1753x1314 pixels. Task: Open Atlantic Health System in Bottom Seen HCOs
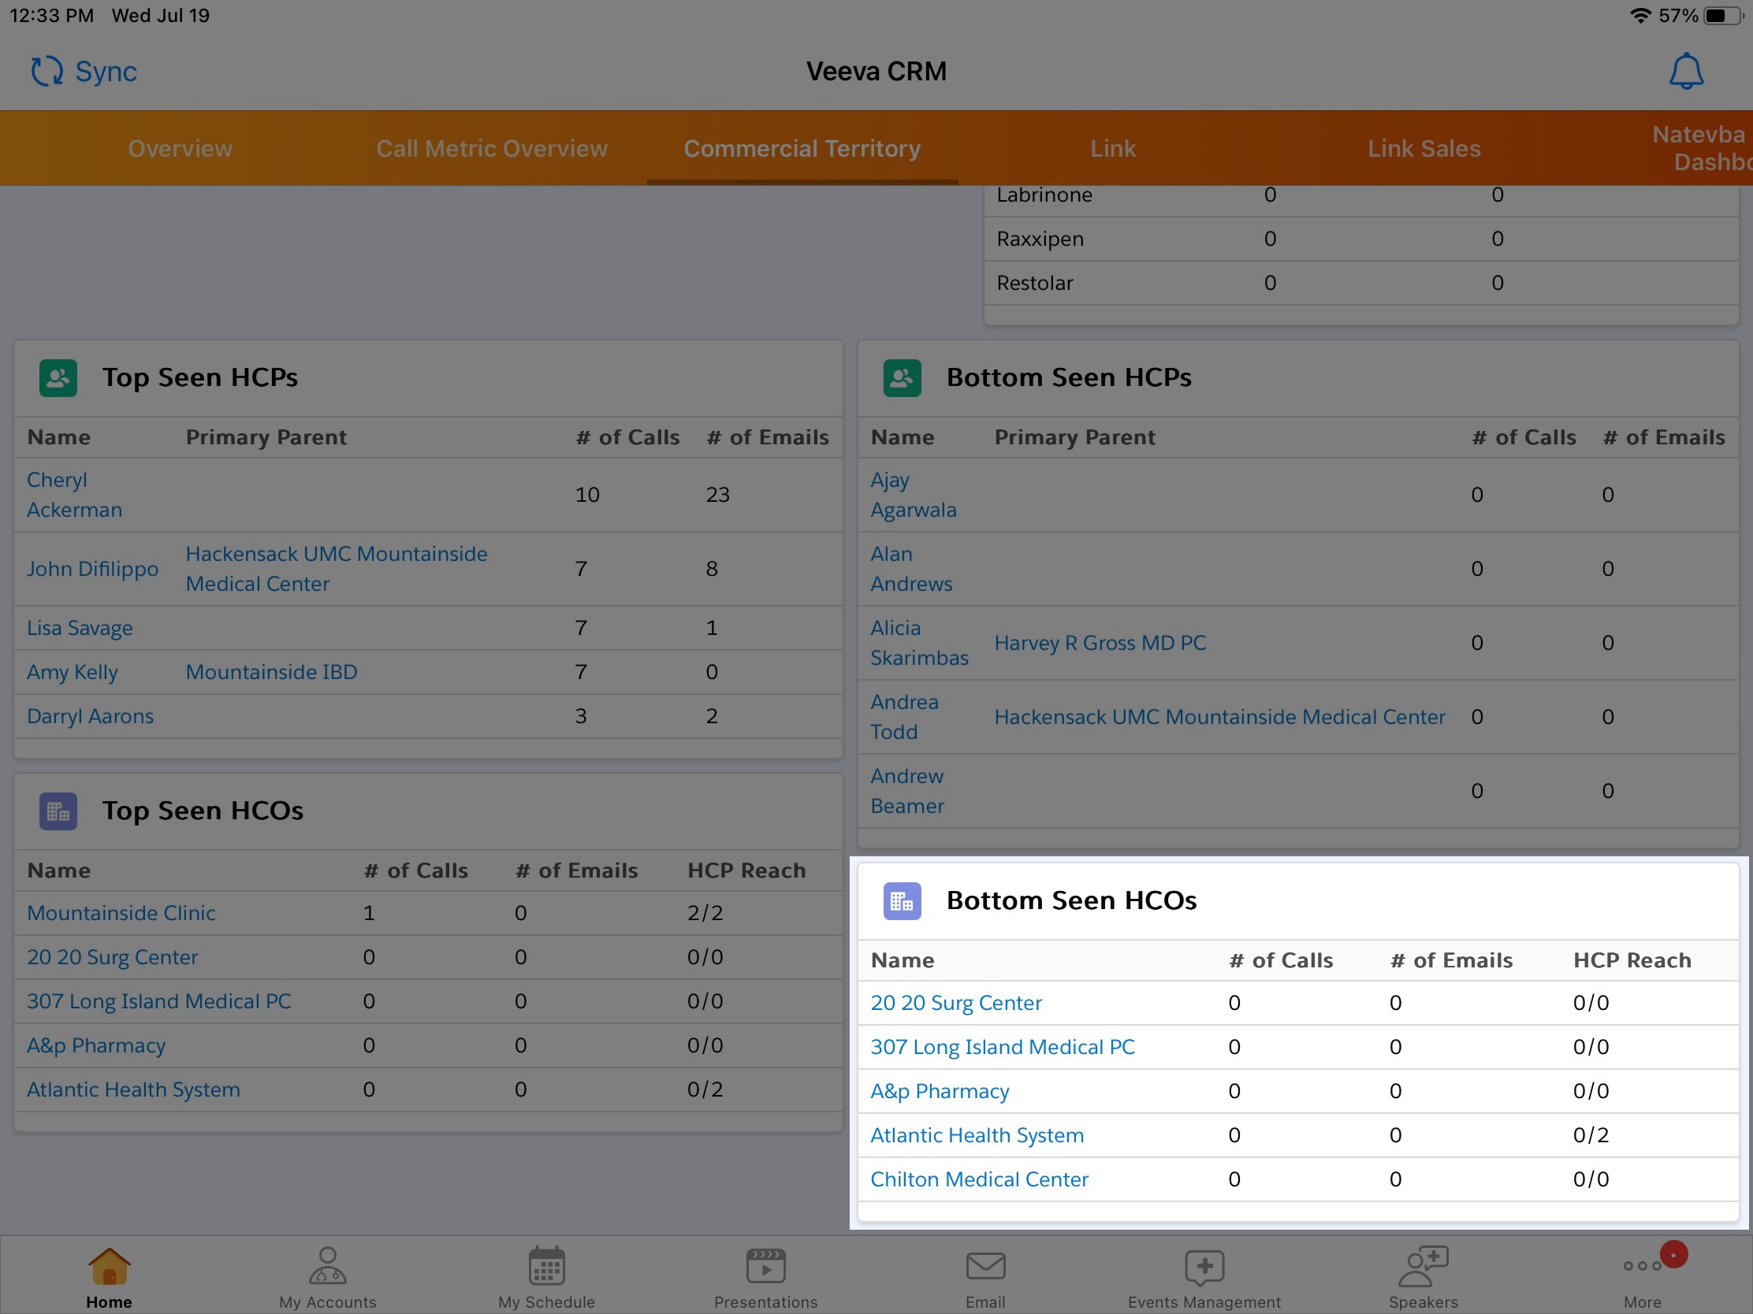[977, 1135]
